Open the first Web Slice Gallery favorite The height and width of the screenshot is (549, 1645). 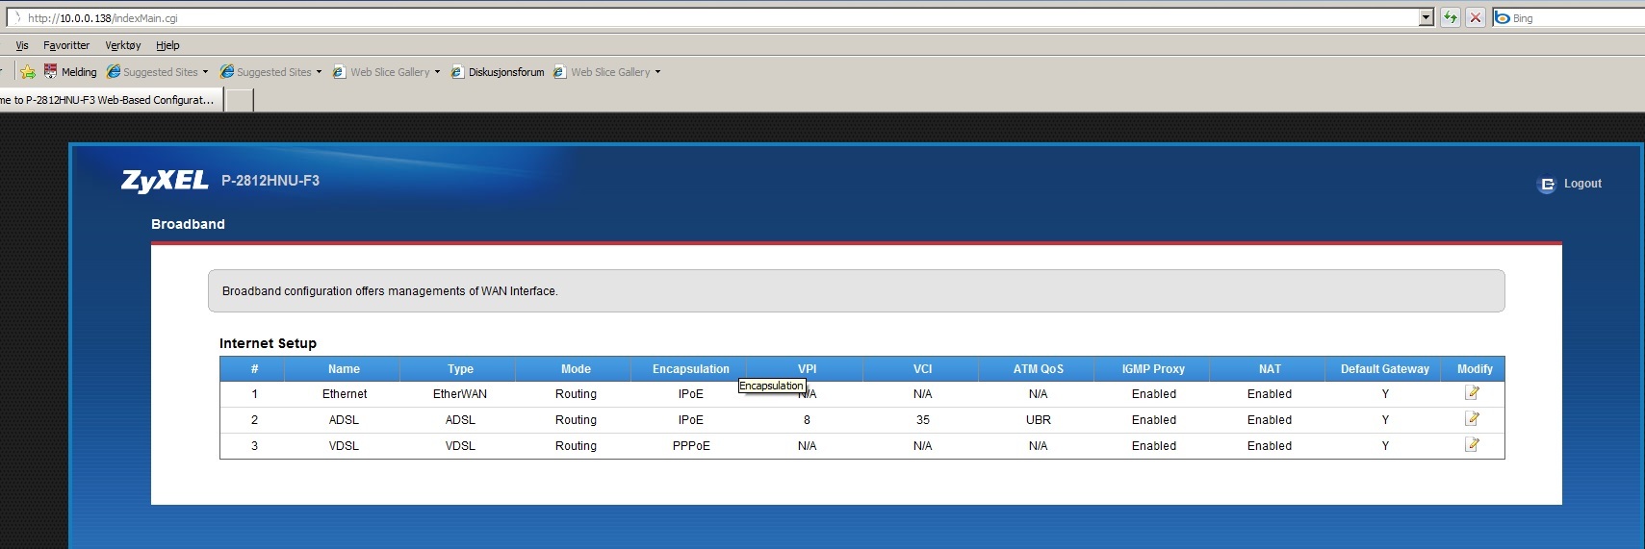click(381, 72)
